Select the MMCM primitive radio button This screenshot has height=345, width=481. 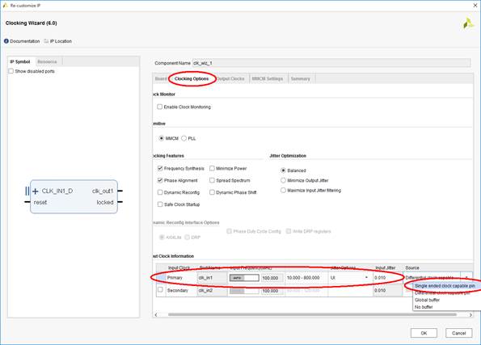(x=162, y=138)
